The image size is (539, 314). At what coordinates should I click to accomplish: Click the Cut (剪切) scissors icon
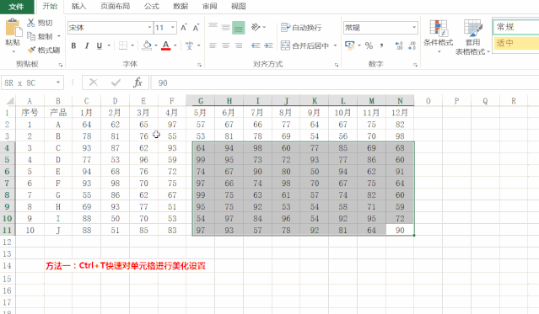(31, 23)
